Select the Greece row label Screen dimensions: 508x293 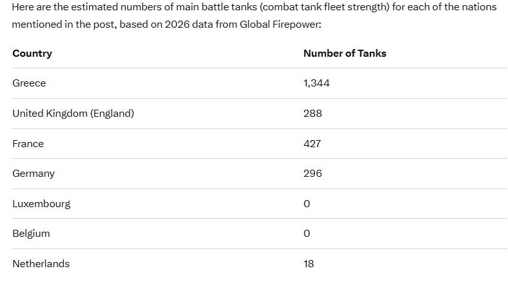[x=29, y=83]
